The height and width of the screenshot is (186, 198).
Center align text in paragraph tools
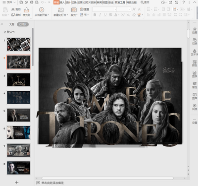153,15
